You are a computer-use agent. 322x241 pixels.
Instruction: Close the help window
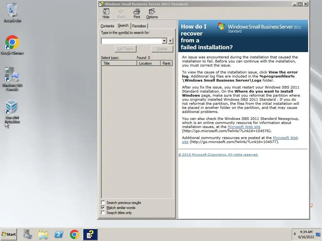click(306, 4)
